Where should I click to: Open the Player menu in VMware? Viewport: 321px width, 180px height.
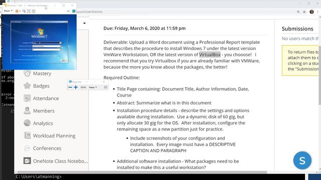pyautogui.click(x=8, y=11)
